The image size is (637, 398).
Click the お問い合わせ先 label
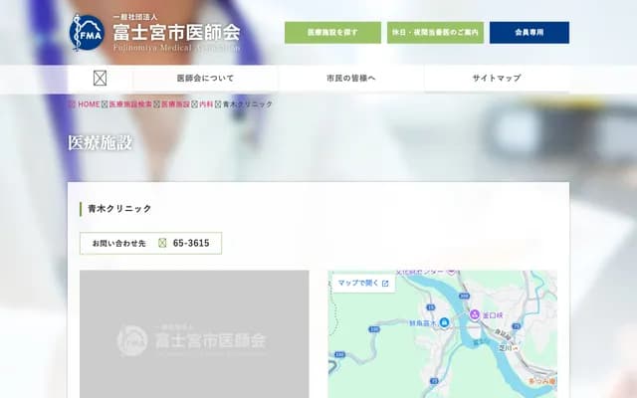click(118, 243)
